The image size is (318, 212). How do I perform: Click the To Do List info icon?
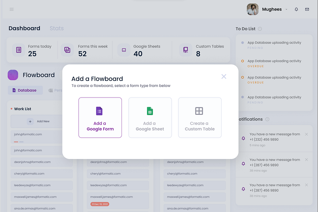260,29
